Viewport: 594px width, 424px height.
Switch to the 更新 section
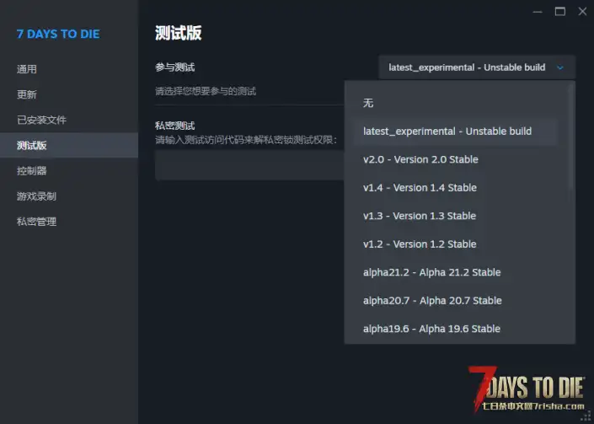point(27,94)
